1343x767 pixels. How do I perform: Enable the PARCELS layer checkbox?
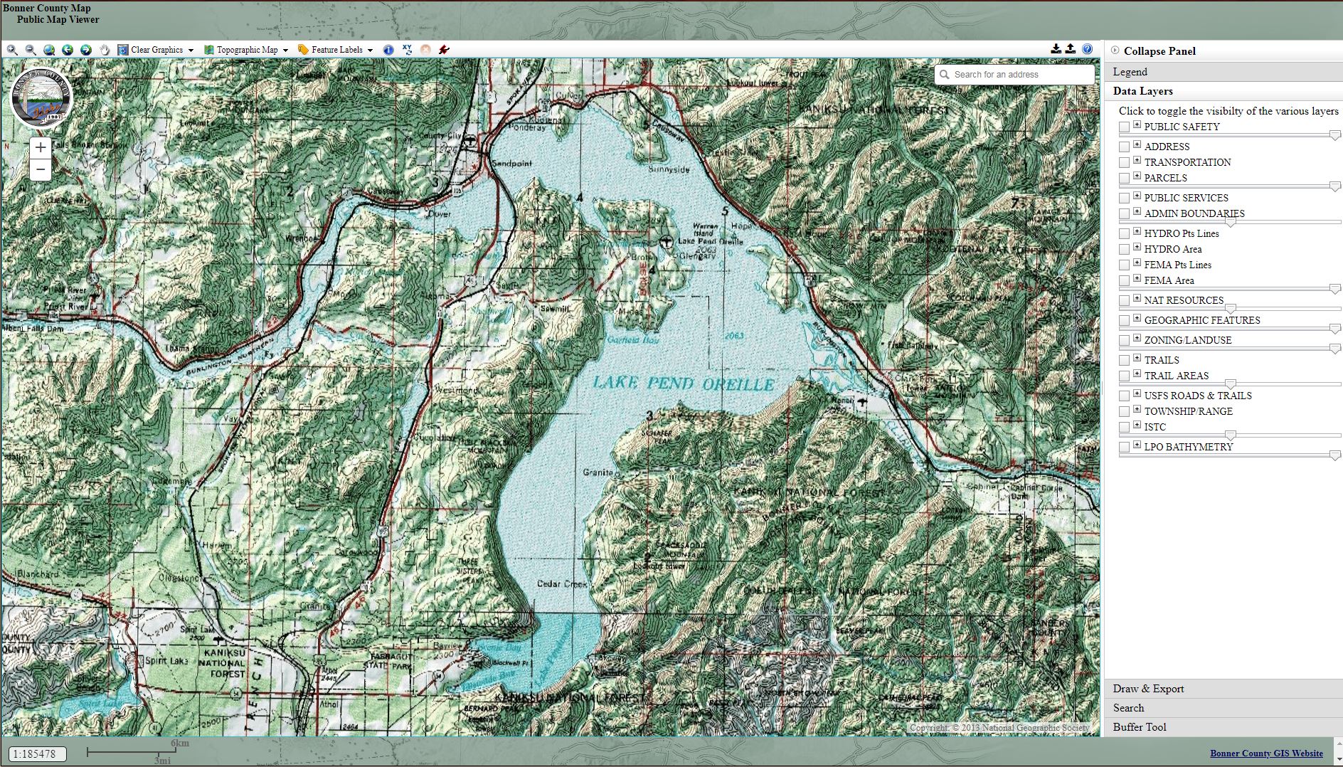tap(1124, 178)
